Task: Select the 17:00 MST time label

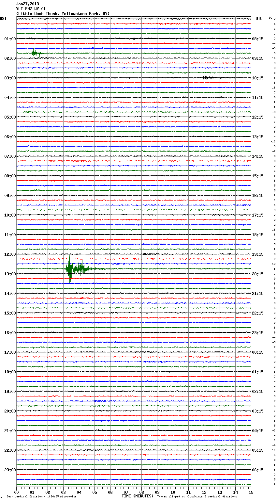Action: click(x=10, y=352)
